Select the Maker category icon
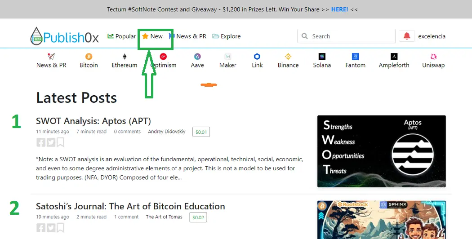The height and width of the screenshot is (239, 472). click(227, 56)
